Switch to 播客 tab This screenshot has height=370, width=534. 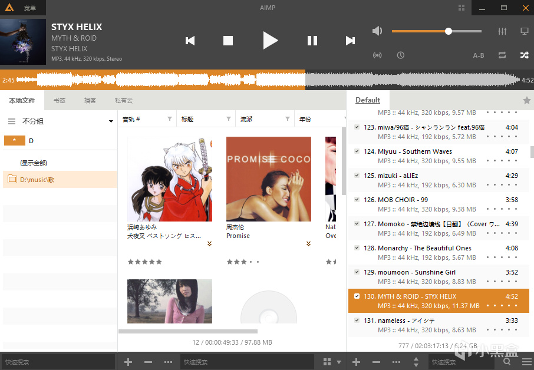coord(90,100)
